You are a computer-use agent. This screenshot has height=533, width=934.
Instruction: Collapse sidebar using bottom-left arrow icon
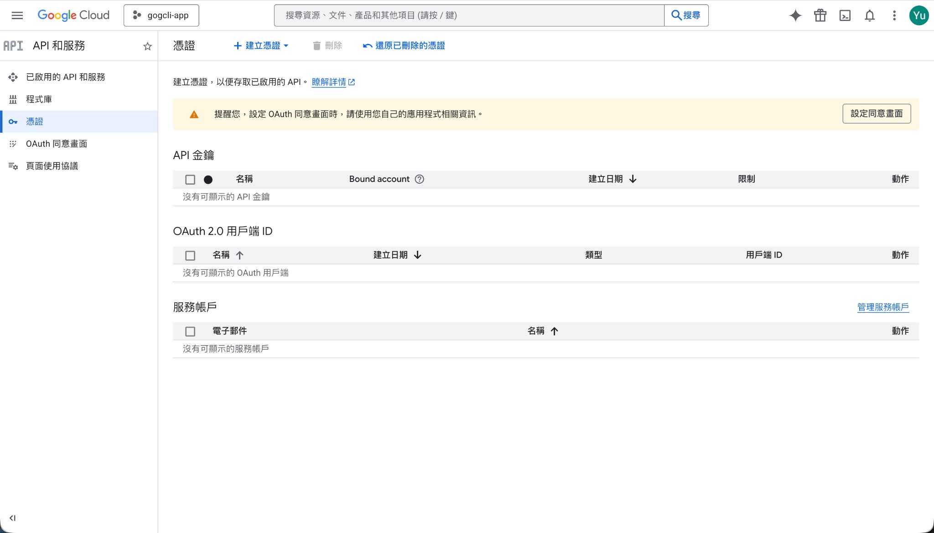pos(12,518)
